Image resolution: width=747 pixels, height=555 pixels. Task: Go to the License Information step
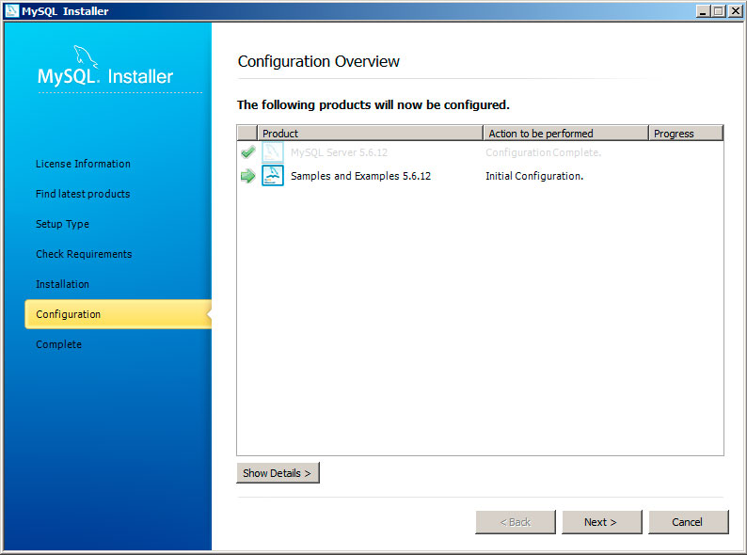coord(83,164)
